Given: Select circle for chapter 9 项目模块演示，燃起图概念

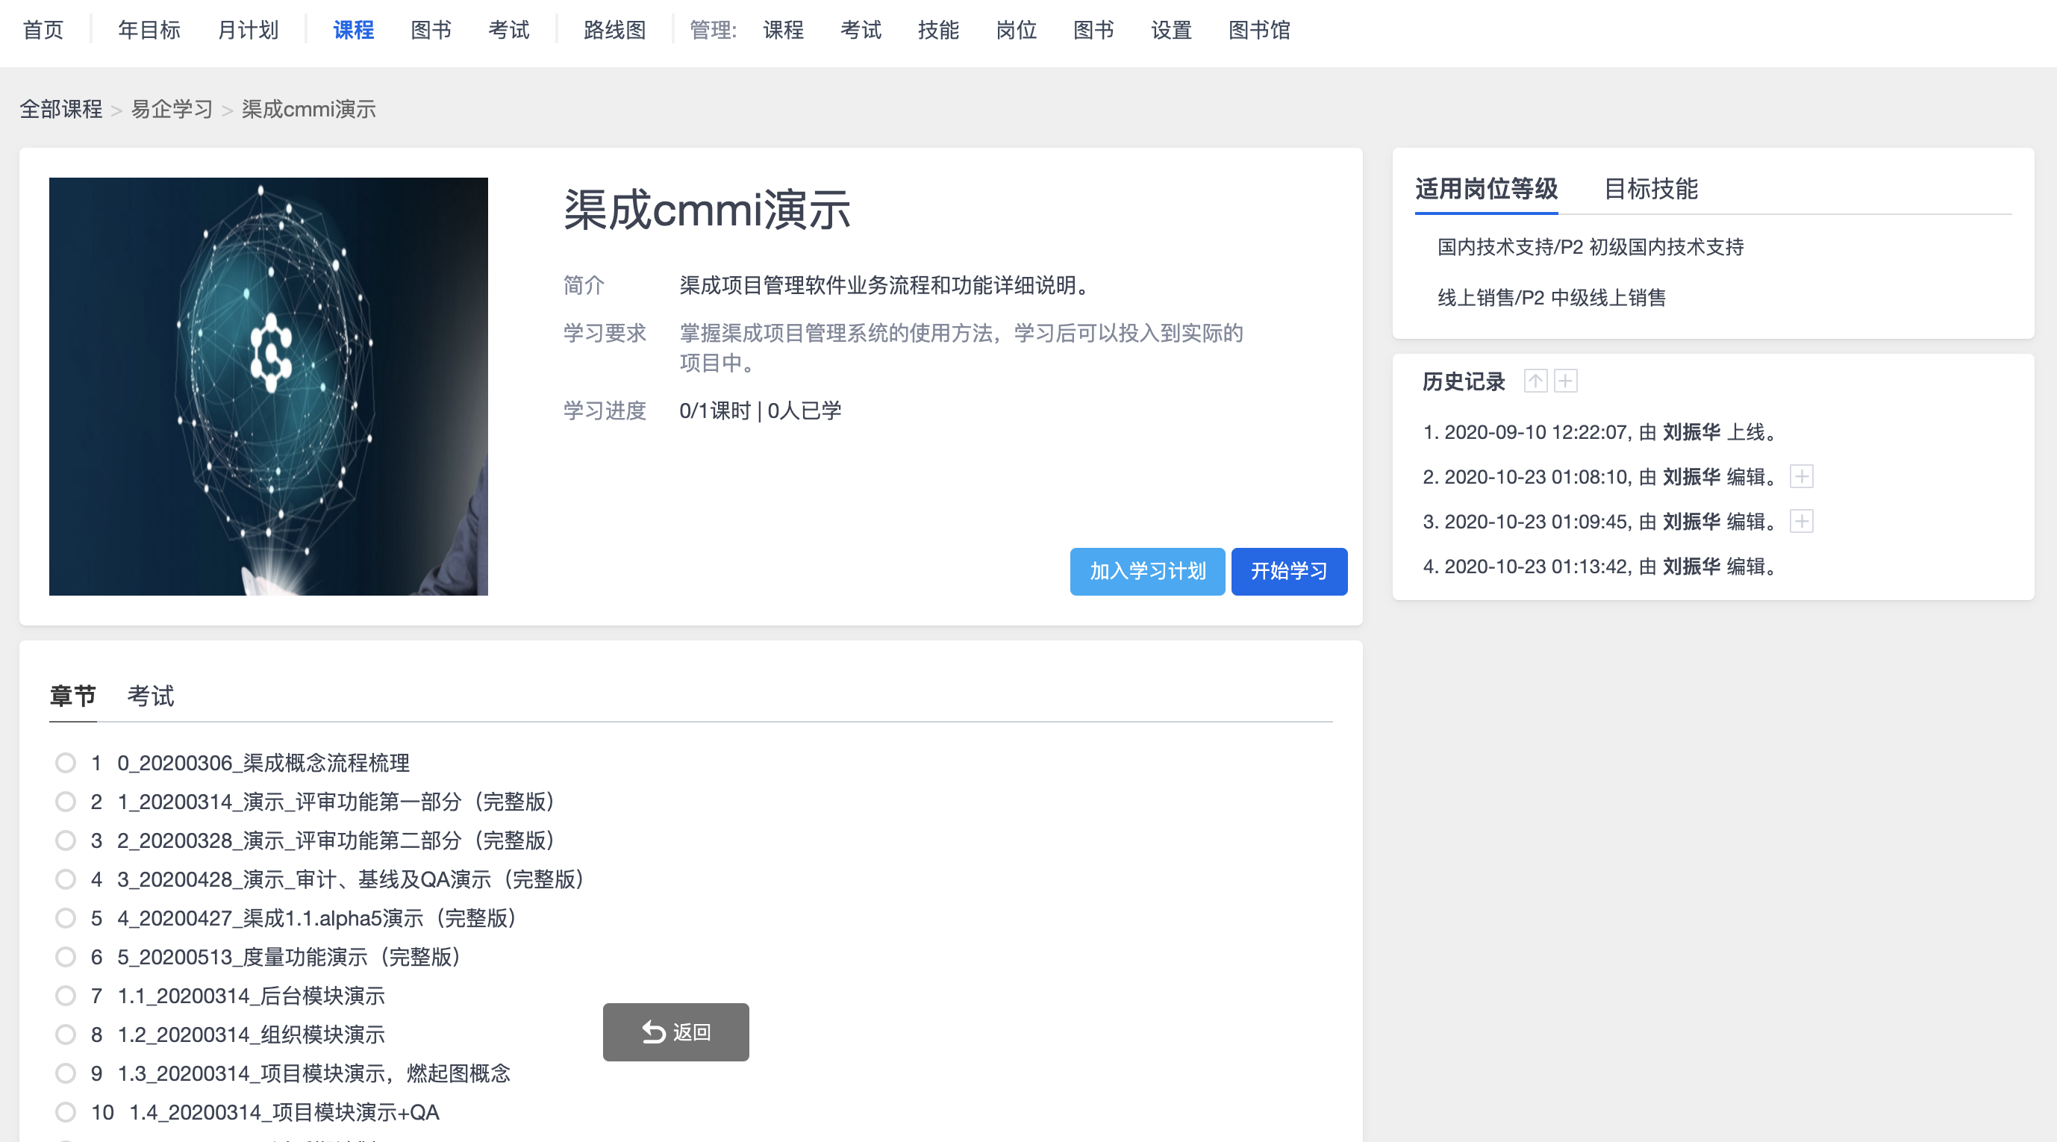Looking at the screenshot, I should 66,1073.
